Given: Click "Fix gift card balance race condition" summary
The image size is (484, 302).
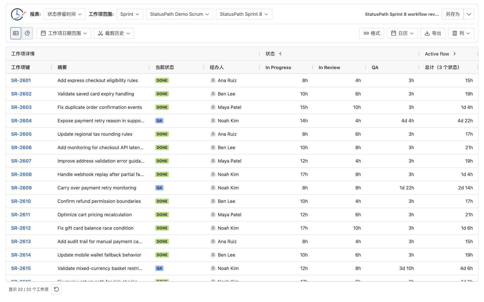Looking at the screenshot, I should [95, 228].
